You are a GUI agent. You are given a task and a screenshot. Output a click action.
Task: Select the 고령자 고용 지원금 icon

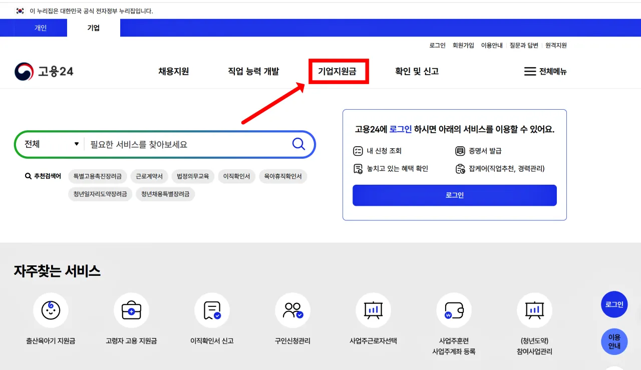tap(131, 310)
